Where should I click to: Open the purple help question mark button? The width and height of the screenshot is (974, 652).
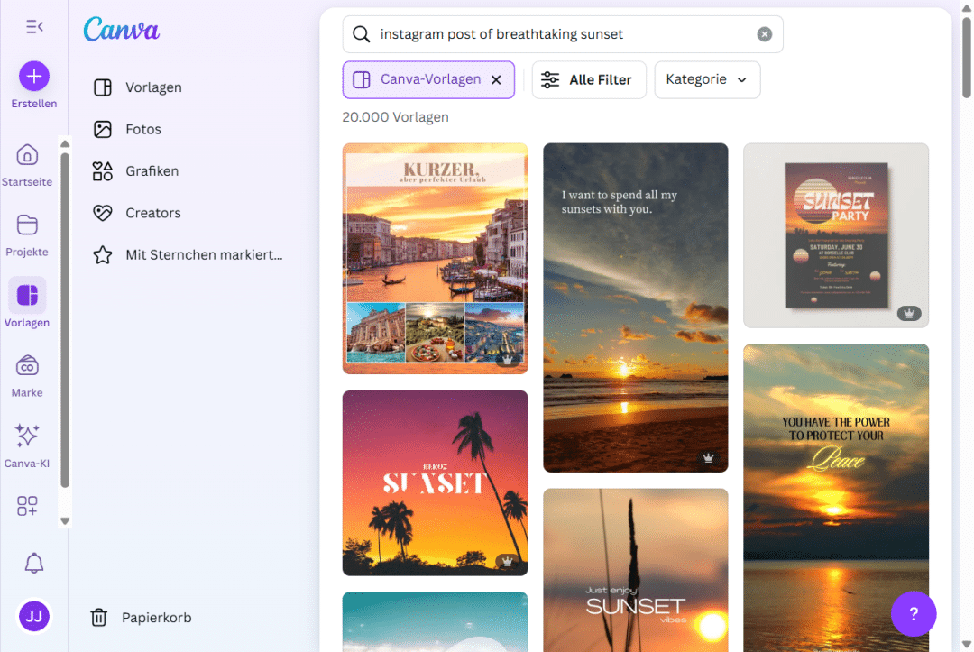913,614
